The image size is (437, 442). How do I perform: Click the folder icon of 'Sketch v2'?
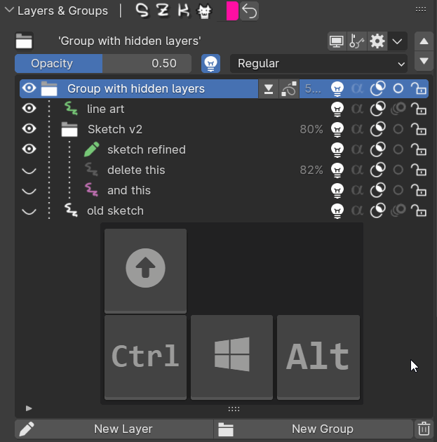tap(69, 129)
